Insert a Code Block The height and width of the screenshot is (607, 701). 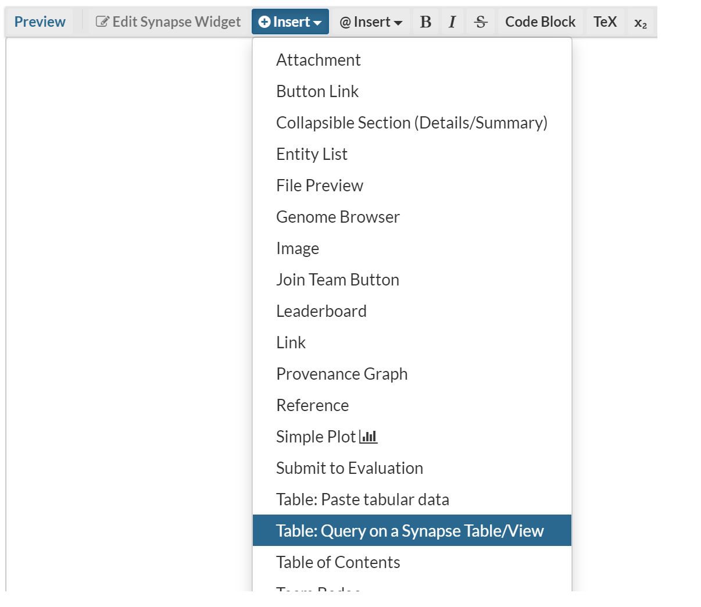point(539,22)
